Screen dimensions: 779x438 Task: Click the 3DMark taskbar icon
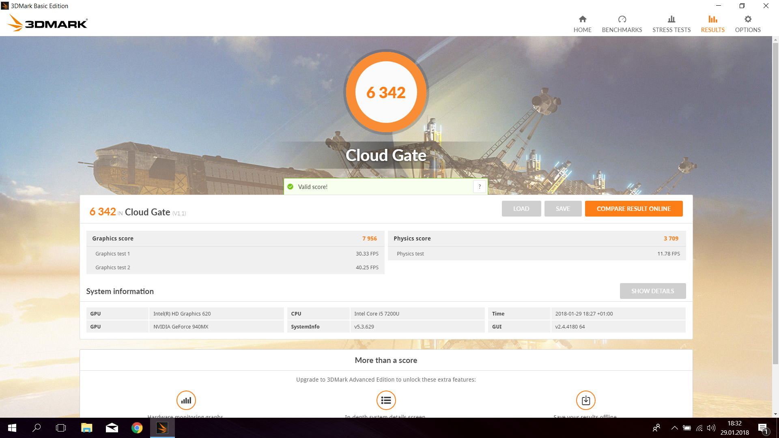[x=162, y=428]
